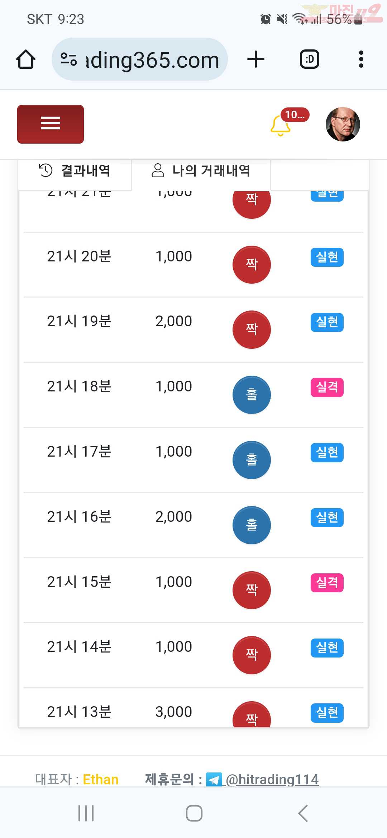Image resolution: width=387 pixels, height=838 pixels.
Task: Tap the browser home icon
Action: pos(26,59)
